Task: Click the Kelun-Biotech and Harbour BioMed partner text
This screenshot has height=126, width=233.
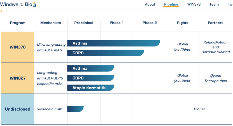Action: coord(215,47)
